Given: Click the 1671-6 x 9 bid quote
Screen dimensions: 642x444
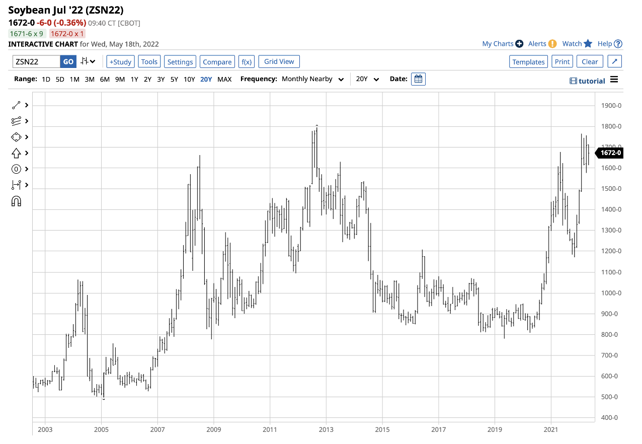Looking at the screenshot, I should [27, 34].
